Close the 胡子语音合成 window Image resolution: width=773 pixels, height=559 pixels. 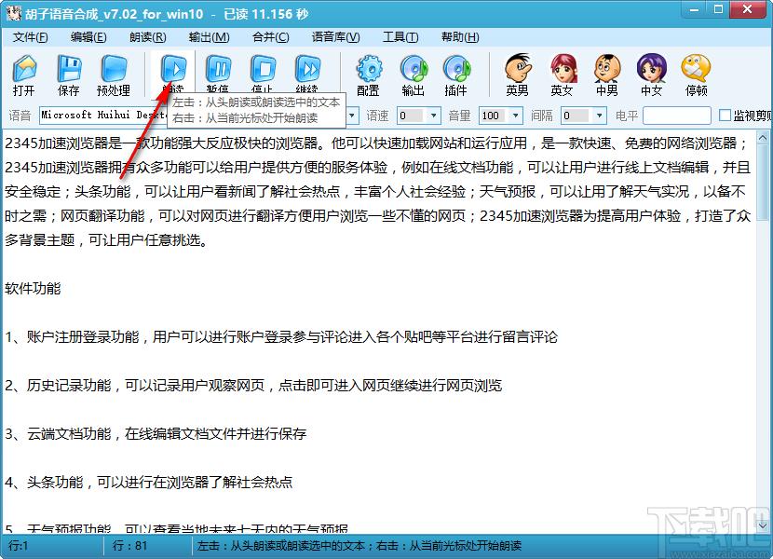tap(747, 9)
